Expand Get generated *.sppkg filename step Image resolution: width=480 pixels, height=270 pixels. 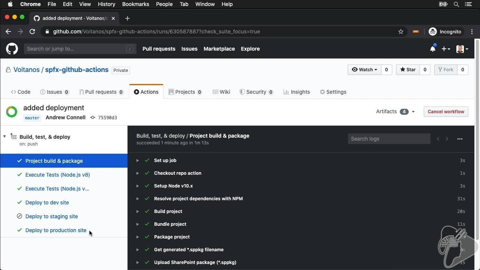coord(301,250)
